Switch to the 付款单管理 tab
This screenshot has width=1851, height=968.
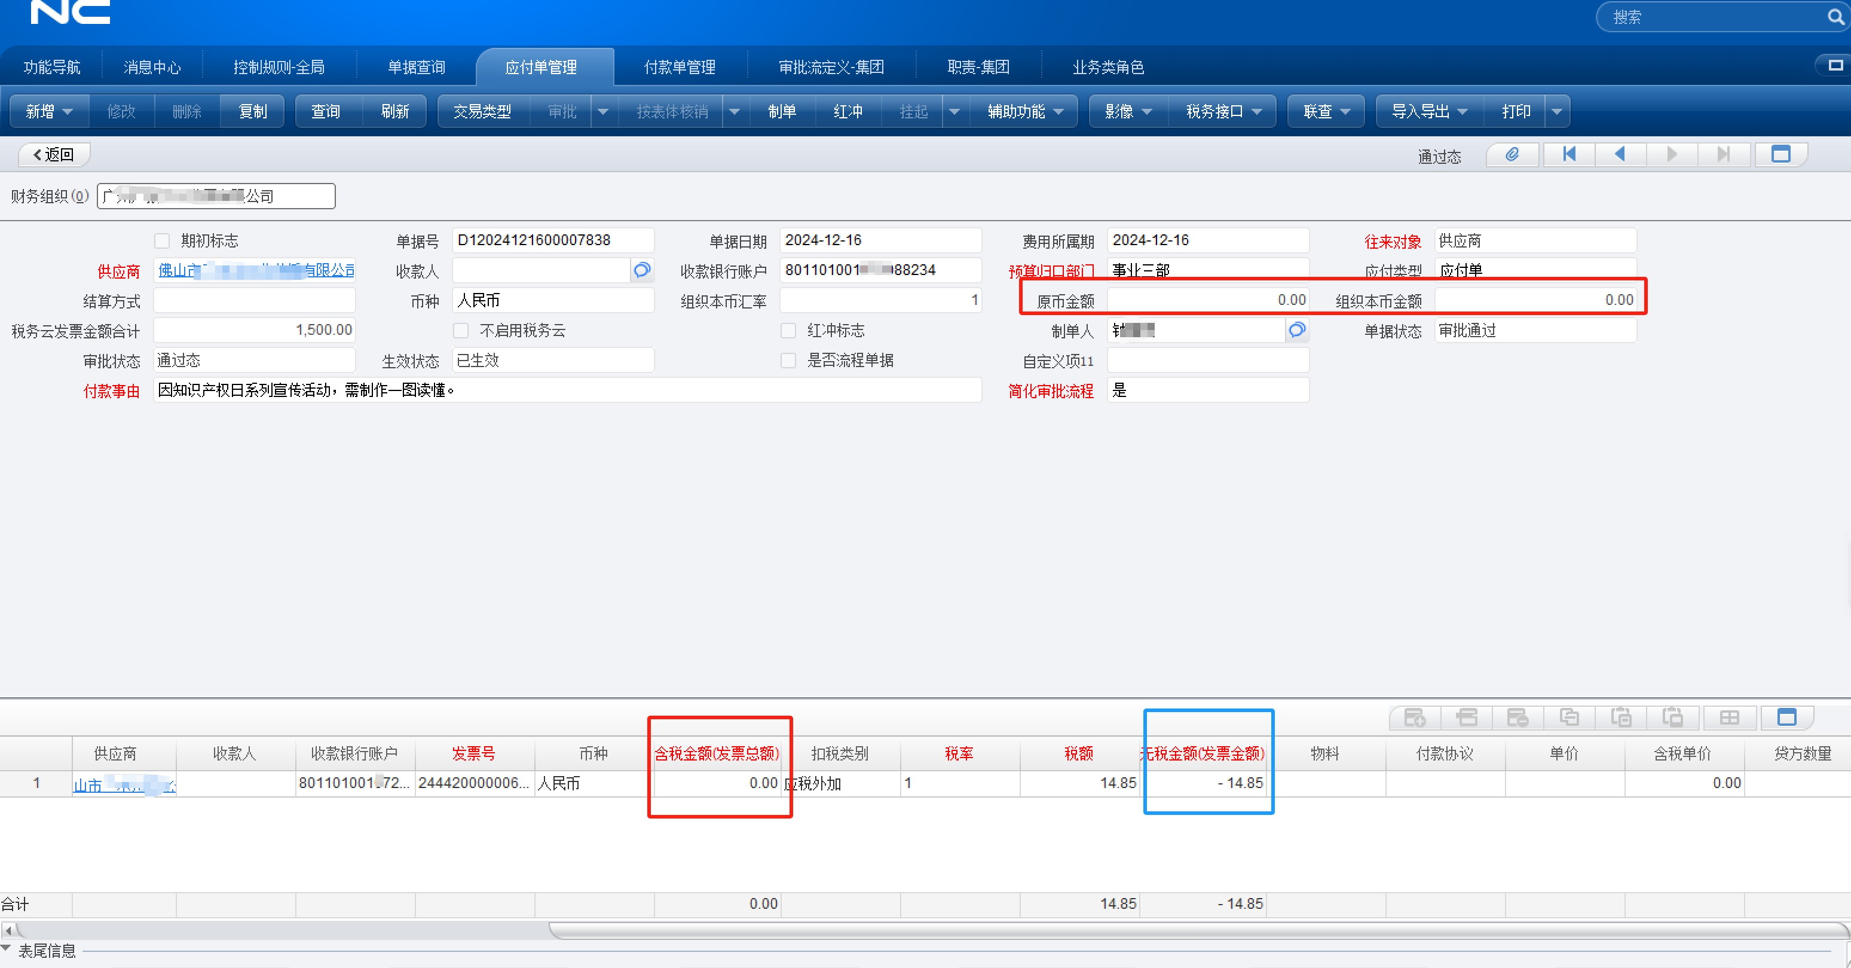click(x=679, y=68)
